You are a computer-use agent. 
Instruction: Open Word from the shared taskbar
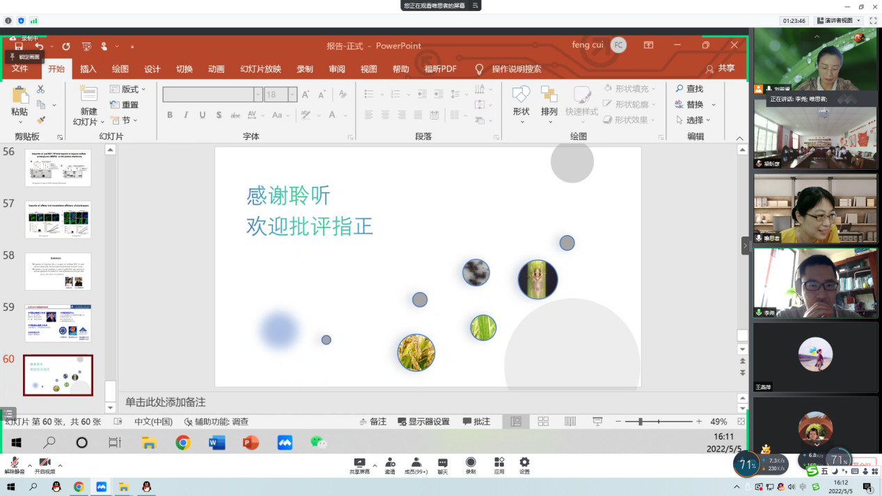coord(216,442)
